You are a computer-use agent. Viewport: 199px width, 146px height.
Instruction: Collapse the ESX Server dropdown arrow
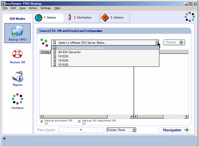point(157,43)
